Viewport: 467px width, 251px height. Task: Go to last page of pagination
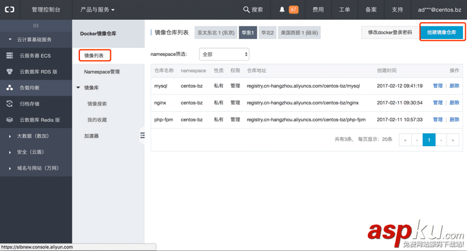pos(453,140)
